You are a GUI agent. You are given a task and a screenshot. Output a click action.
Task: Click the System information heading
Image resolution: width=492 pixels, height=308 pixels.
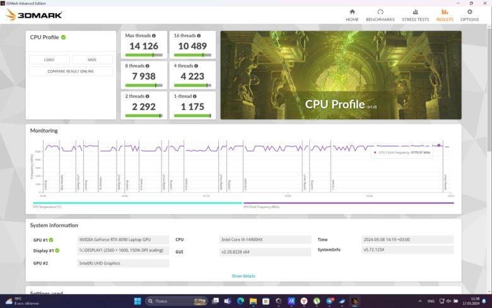coord(54,225)
